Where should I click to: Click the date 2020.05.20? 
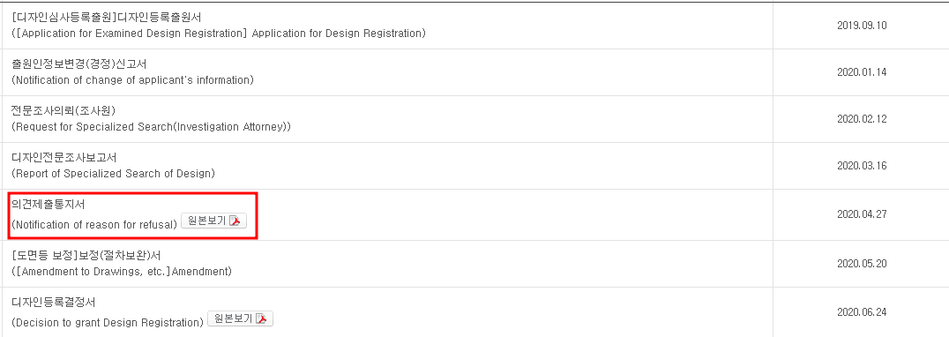(862, 264)
